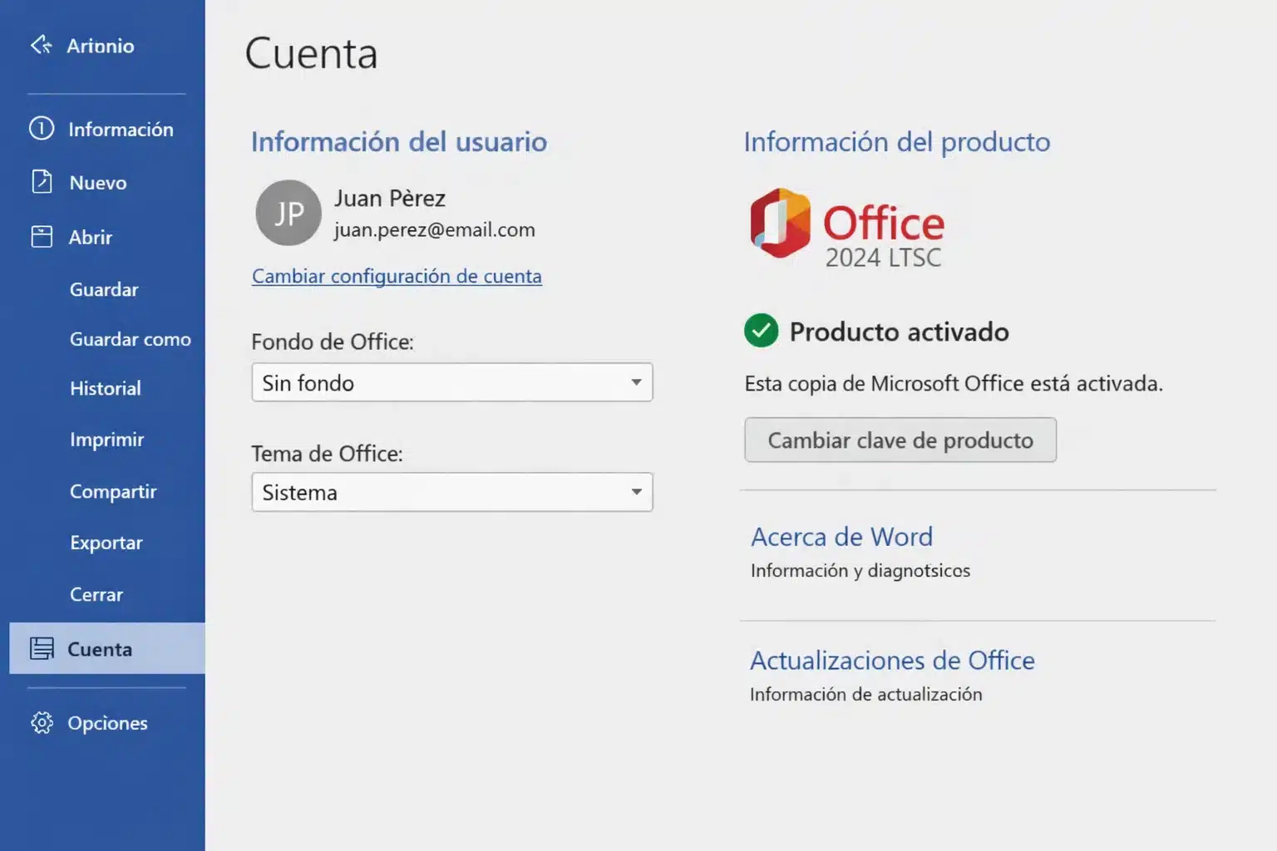Open Opciones with the gear icon
Viewport: 1277px width, 851px height.
pos(42,723)
